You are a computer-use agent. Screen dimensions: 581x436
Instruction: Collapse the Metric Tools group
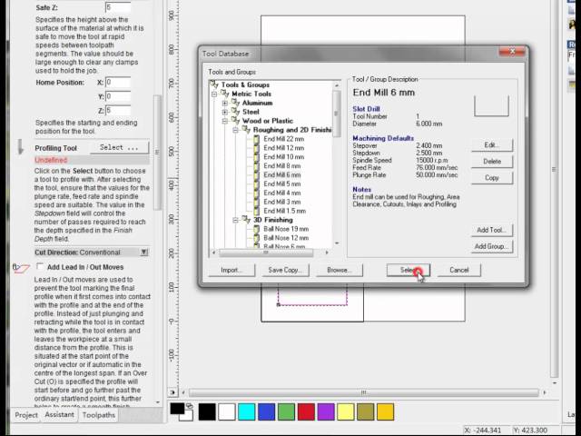[214, 94]
